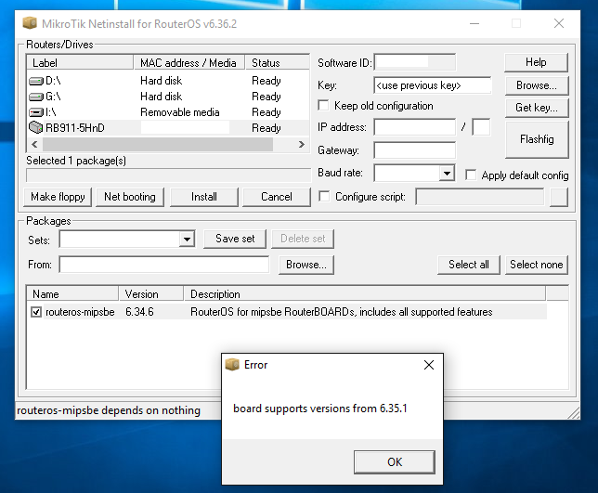Click the Gateway input field
Image resolution: width=598 pixels, height=493 pixels.
point(414,150)
